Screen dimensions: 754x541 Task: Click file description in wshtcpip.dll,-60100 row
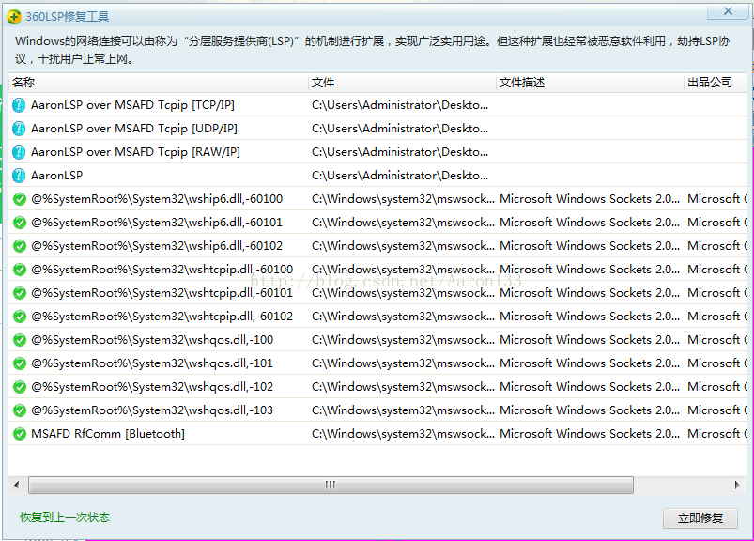[590, 270]
